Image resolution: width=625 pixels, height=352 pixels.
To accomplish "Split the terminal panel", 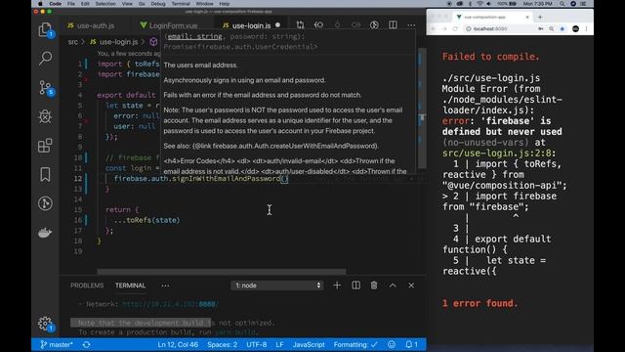I will [x=355, y=286].
